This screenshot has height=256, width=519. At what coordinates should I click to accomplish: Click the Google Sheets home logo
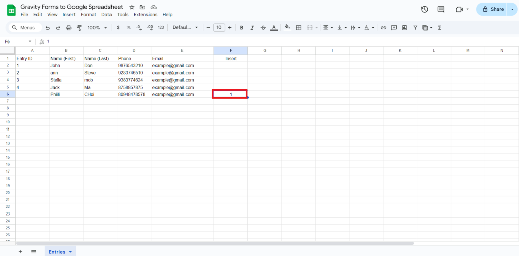tap(11, 11)
